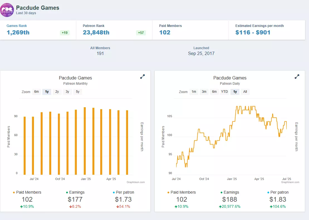Toggle Paid Members series in Daily chart legend
The image size is (309, 220).
coord(182,192)
